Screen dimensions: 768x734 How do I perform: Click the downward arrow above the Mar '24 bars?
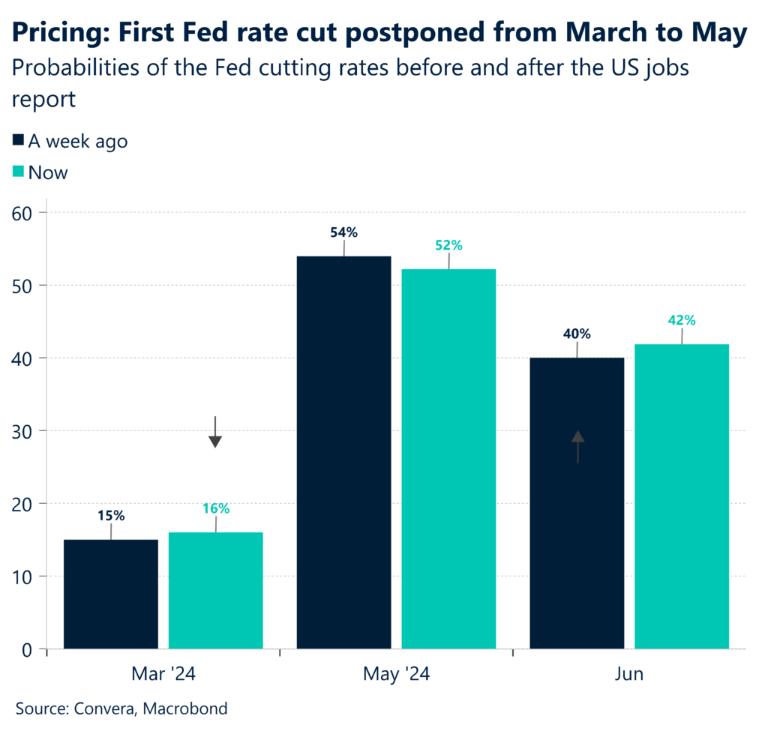215,433
